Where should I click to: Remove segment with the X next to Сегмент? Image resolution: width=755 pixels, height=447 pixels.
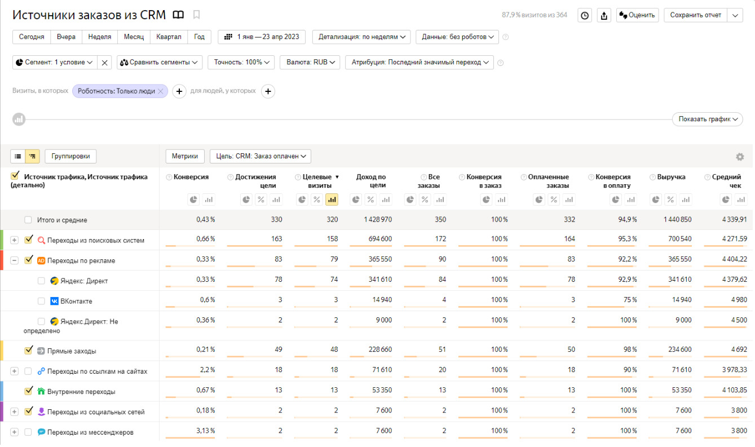[104, 63]
